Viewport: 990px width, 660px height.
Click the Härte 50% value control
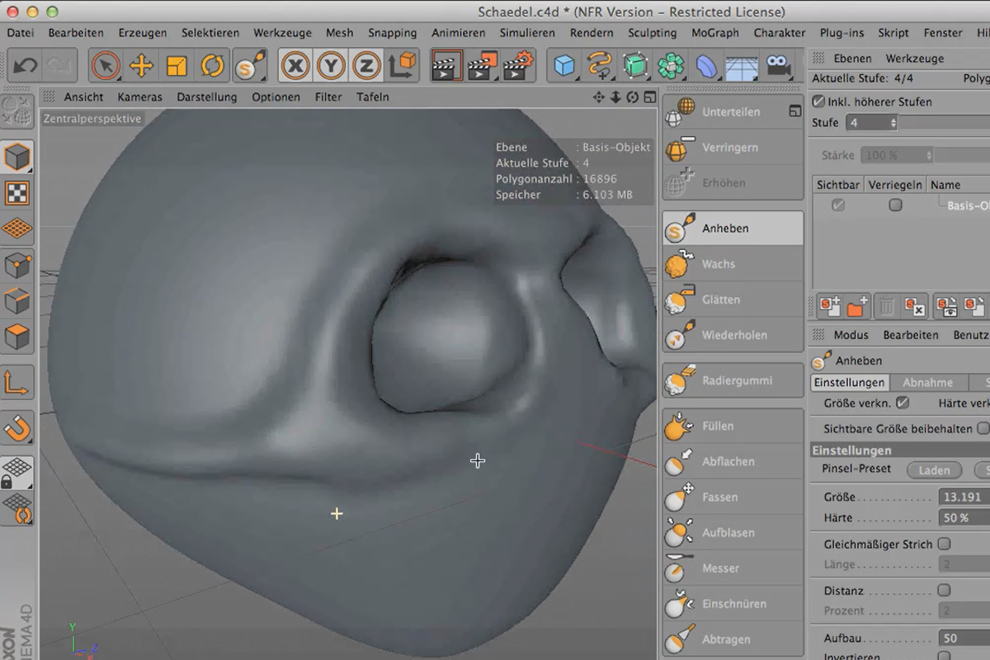(962, 517)
